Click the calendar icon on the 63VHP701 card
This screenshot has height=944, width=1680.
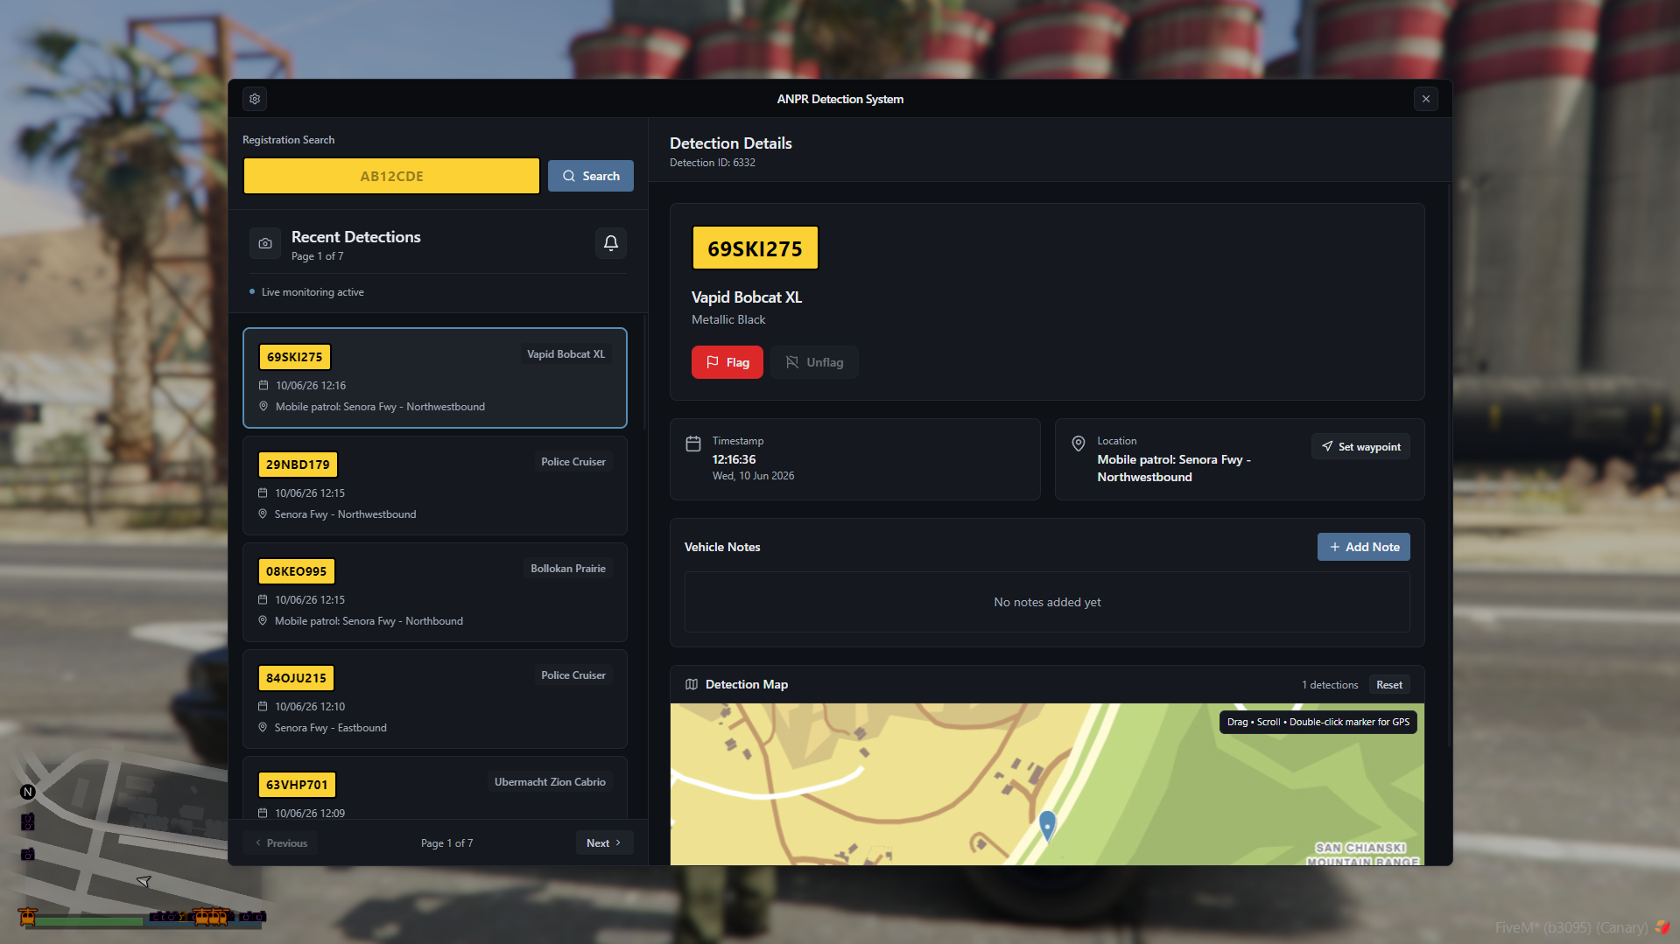coord(263,814)
